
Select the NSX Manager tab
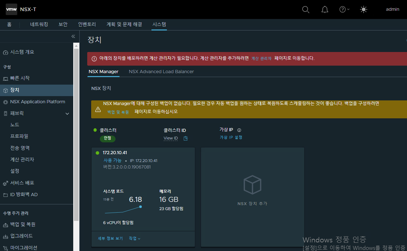[x=103, y=72]
